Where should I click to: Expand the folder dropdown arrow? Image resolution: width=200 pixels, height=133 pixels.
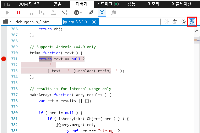pos(10,22)
